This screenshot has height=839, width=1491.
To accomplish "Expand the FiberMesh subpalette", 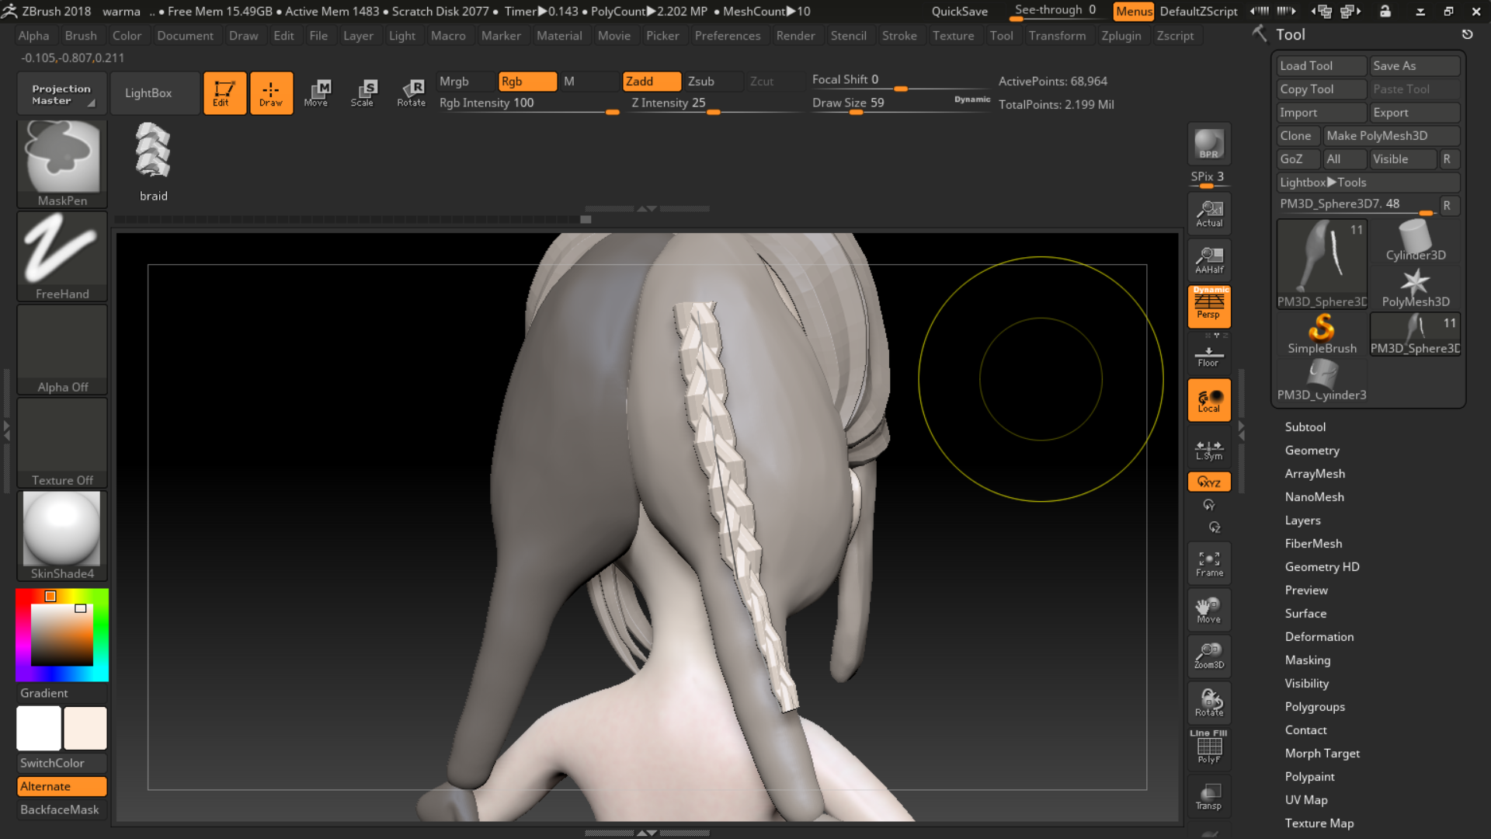I will point(1313,543).
